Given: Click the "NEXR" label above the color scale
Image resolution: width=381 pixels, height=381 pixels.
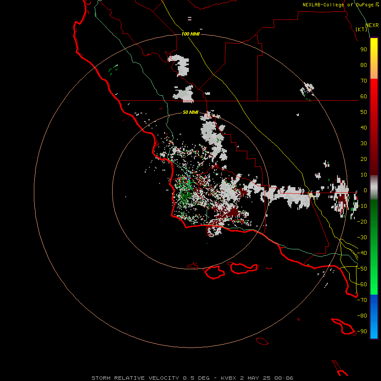Looking at the screenshot, I should 372,25.
